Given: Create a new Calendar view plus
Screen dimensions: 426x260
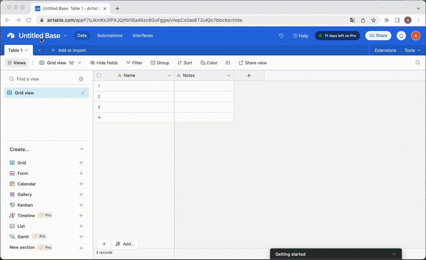Looking at the screenshot, I should 81,184.
